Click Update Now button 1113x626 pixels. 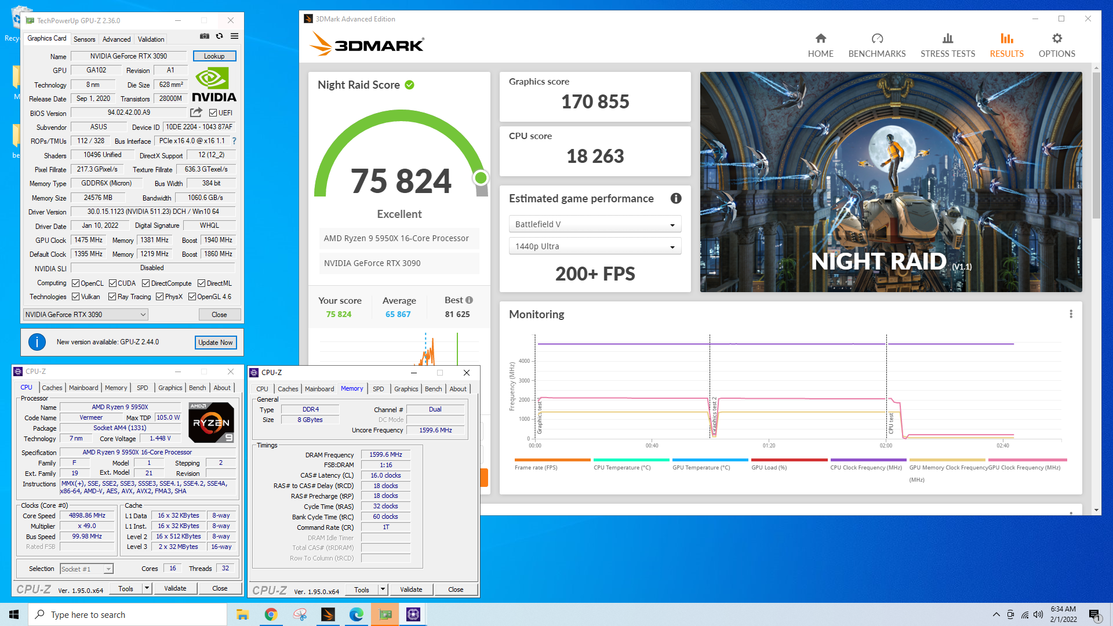tap(216, 343)
